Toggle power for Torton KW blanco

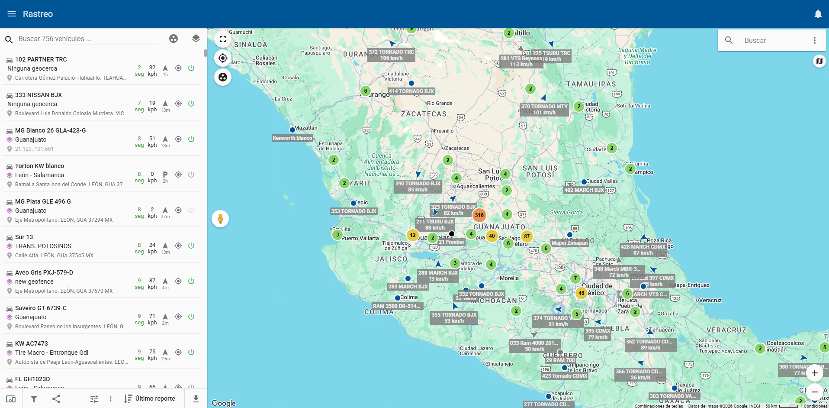(191, 175)
